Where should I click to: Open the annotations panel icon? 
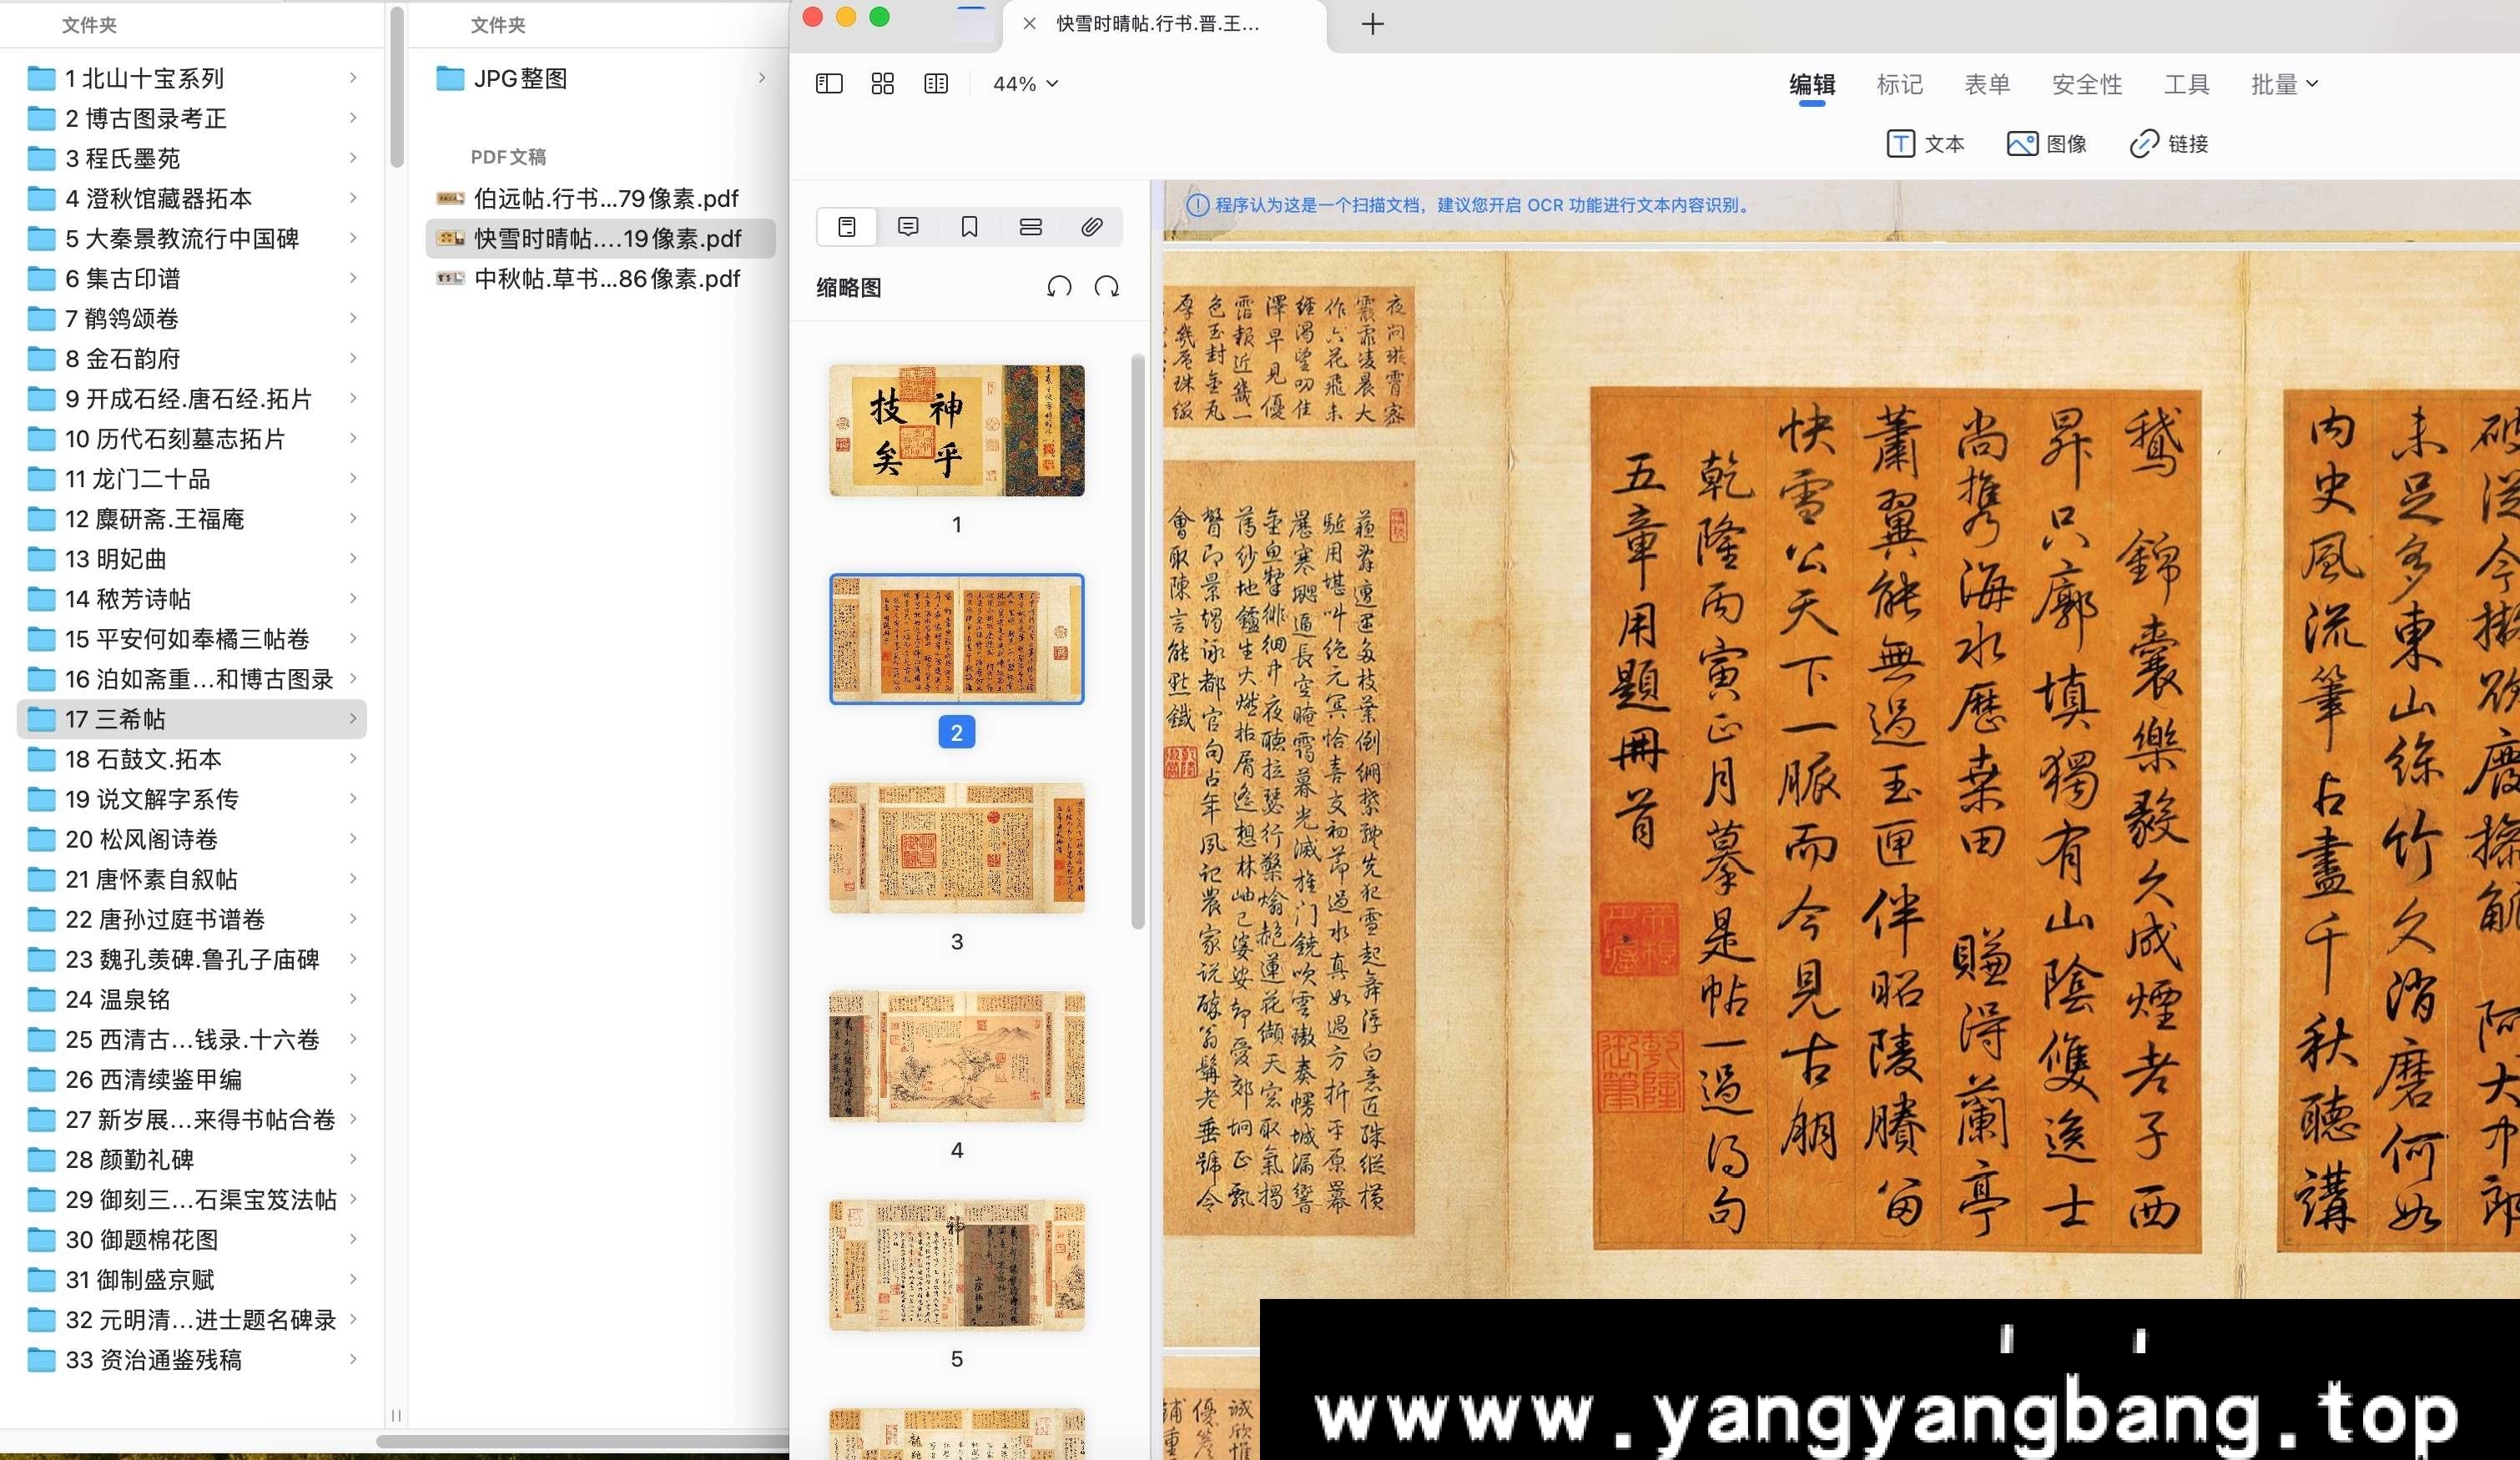[x=908, y=227]
